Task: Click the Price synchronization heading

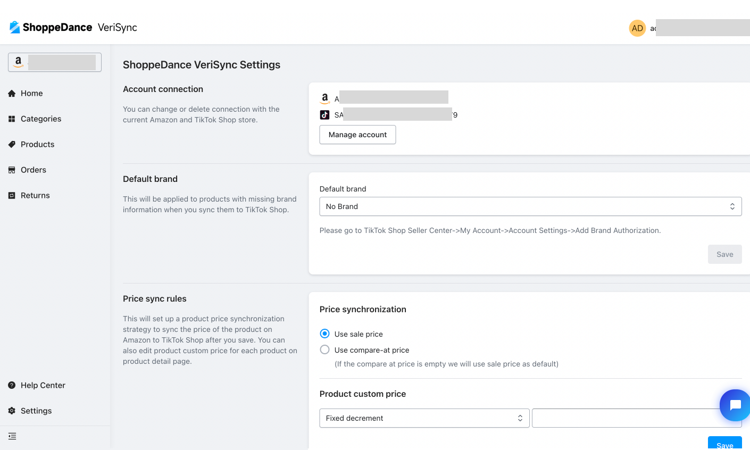Action: pos(363,309)
